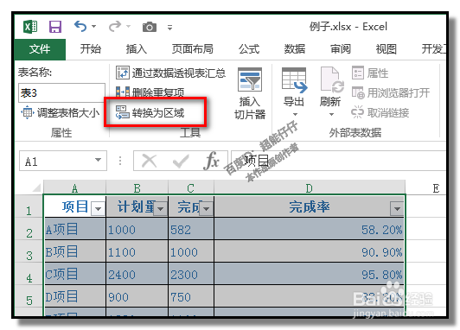The width and height of the screenshot is (460, 330).
Task: Click the 属性 properties button in external data
Action: [x=370, y=73]
